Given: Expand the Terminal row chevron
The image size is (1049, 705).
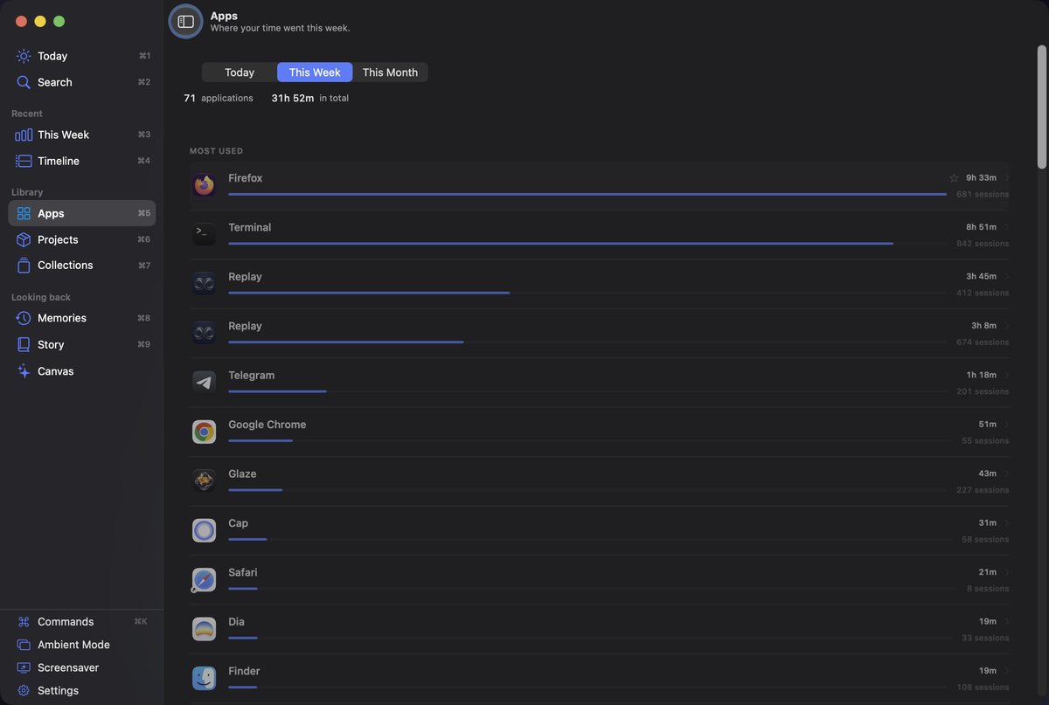Looking at the screenshot, I should [x=1006, y=227].
